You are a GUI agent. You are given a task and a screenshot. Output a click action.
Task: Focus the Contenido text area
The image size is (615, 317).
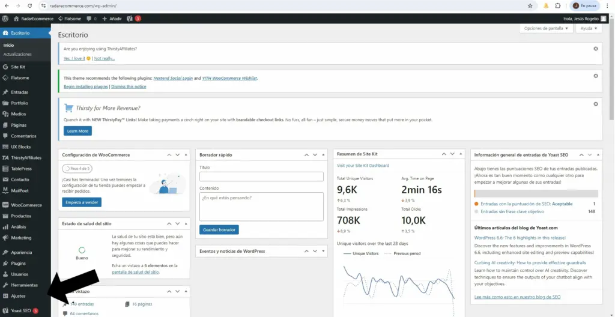coord(261,207)
